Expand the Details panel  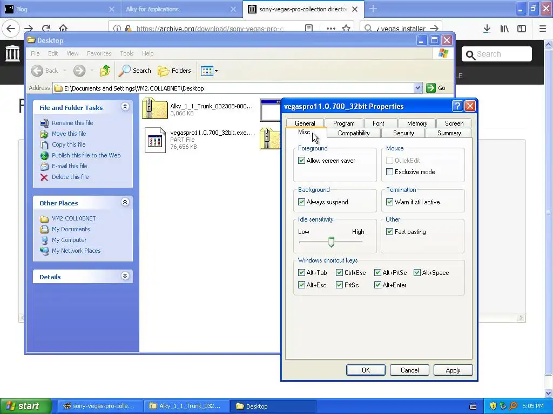click(x=125, y=276)
